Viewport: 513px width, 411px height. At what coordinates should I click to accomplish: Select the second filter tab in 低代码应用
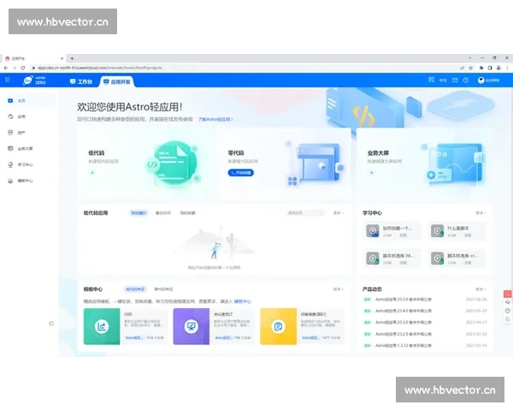(x=163, y=213)
